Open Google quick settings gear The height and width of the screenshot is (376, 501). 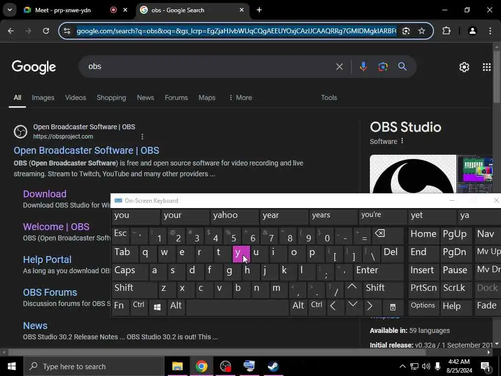point(464,67)
